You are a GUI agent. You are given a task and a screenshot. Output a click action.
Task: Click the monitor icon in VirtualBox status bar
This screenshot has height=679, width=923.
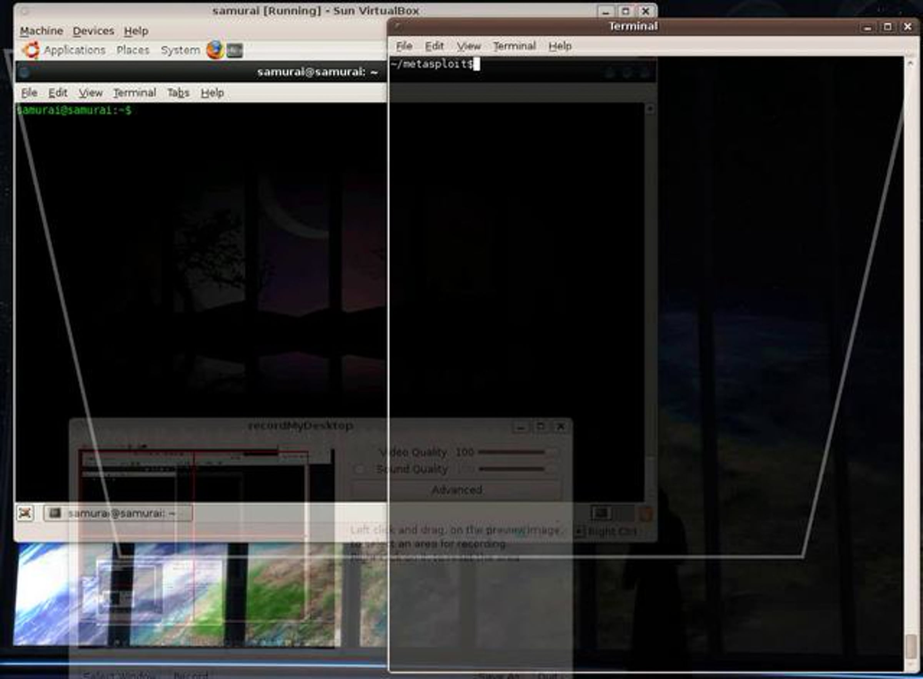[601, 513]
